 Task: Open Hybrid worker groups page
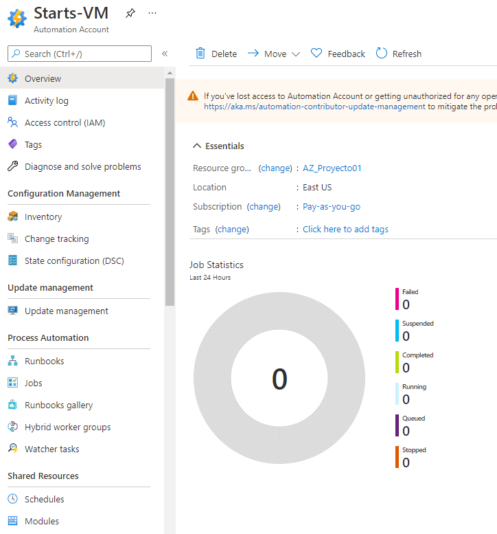coord(67,427)
